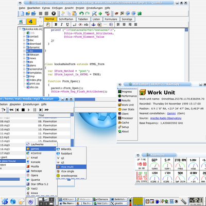Click the Titel column header in Noatun
Screen dimensions: 206x206
point(54,115)
